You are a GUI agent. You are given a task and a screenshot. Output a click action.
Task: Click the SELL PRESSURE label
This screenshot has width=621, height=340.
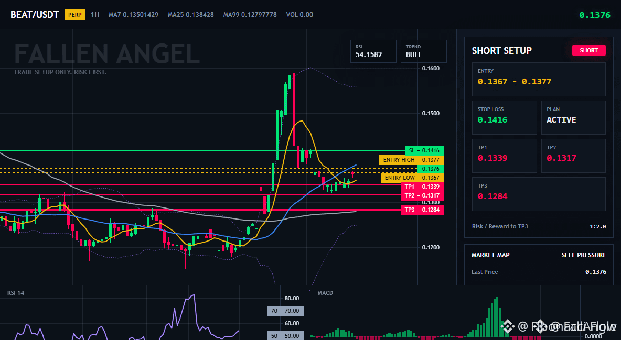coord(584,255)
